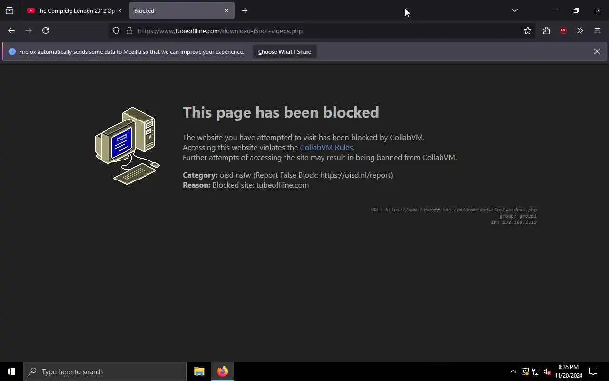The height and width of the screenshot is (381, 609).
Task: Click the muted volume tray icon
Action: [x=547, y=371]
